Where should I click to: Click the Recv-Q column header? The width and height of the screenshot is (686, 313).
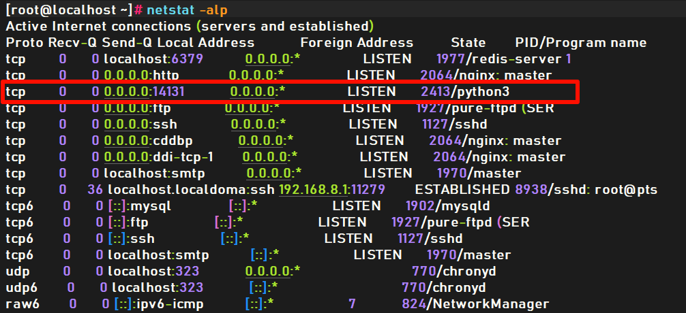73,42
